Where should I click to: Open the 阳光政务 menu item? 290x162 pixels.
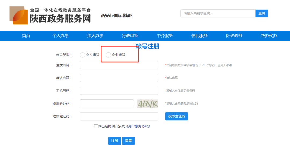coord(234,36)
